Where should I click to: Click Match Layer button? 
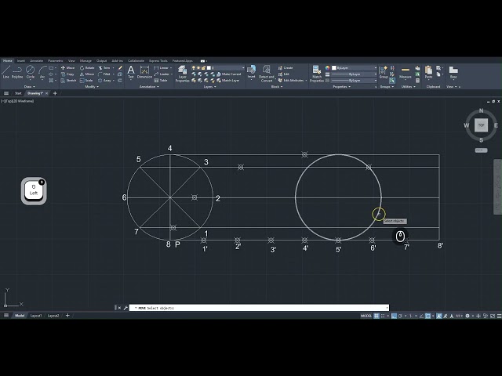point(228,81)
